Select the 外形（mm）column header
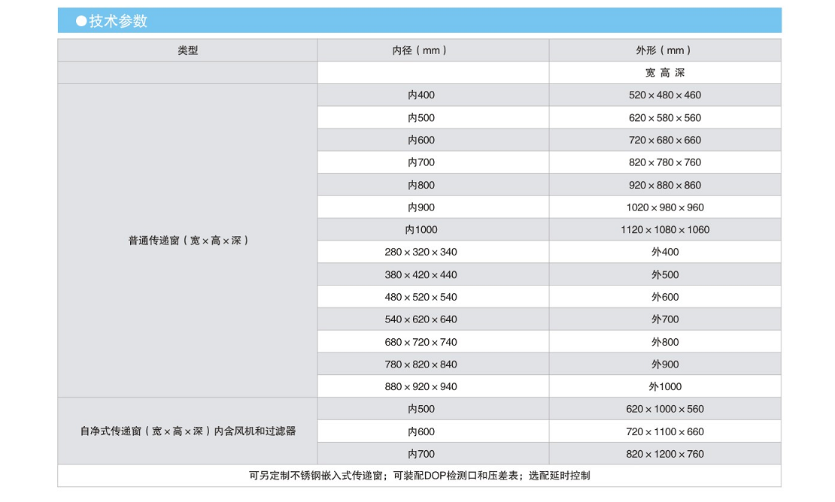The image size is (835, 502). [x=665, y=50]
